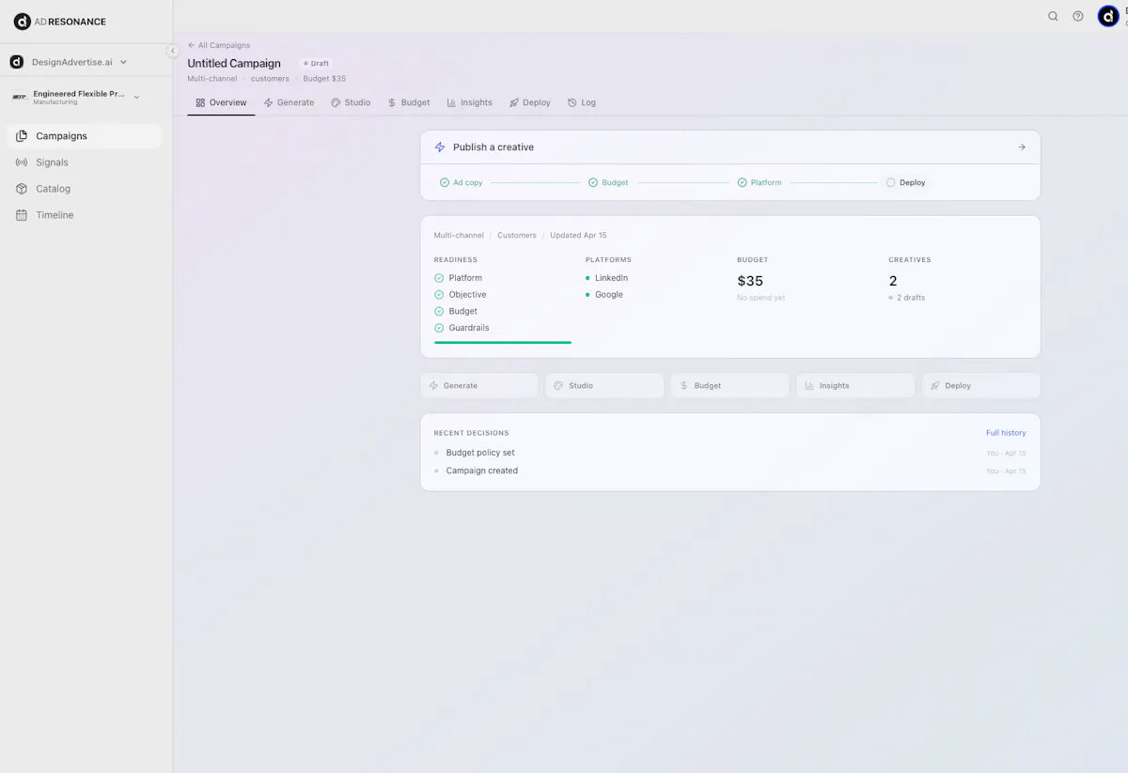Switch to the Log tab
Image resolution: width=1128 pixels, height=773 pixels.
tap(582, 102)
